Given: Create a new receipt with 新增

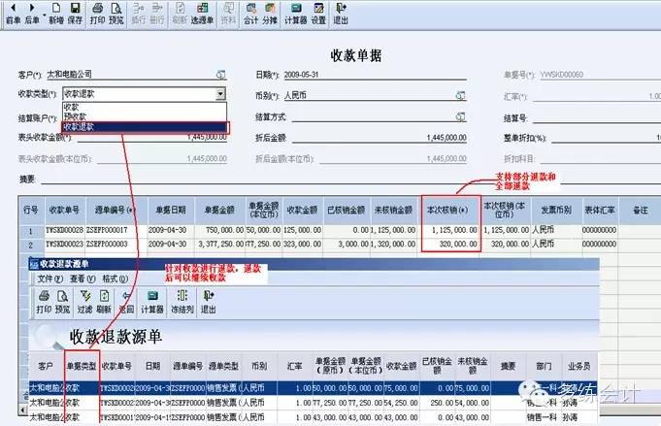Looking at the screenshot, I should click(56, 14).
